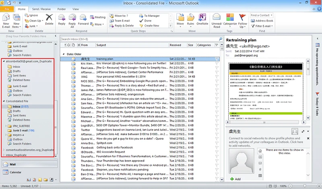
Task: Open the Clean Up dropdown
Action: click(34, 21)
